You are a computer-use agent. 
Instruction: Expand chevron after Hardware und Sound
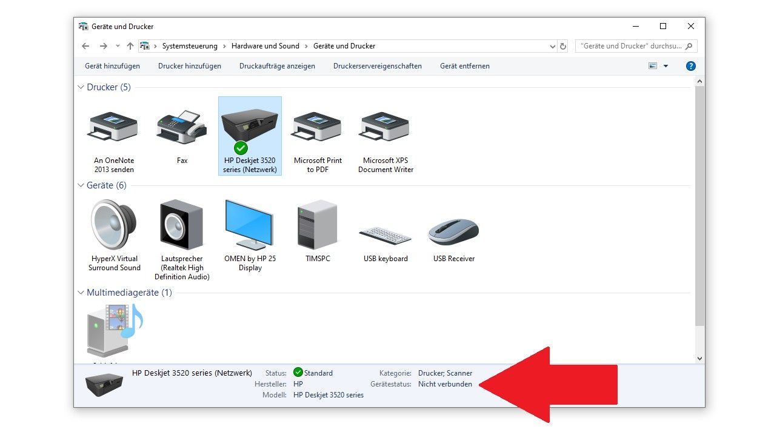(x=306, y=46)
